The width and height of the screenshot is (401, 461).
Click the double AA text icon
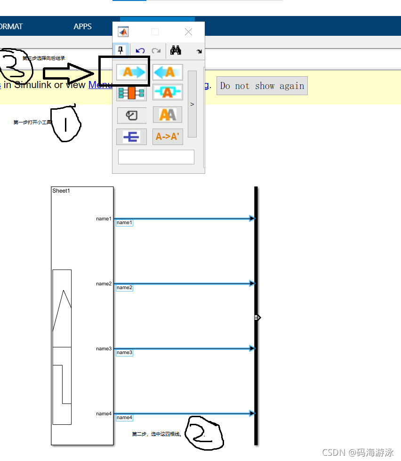(168, 115)
